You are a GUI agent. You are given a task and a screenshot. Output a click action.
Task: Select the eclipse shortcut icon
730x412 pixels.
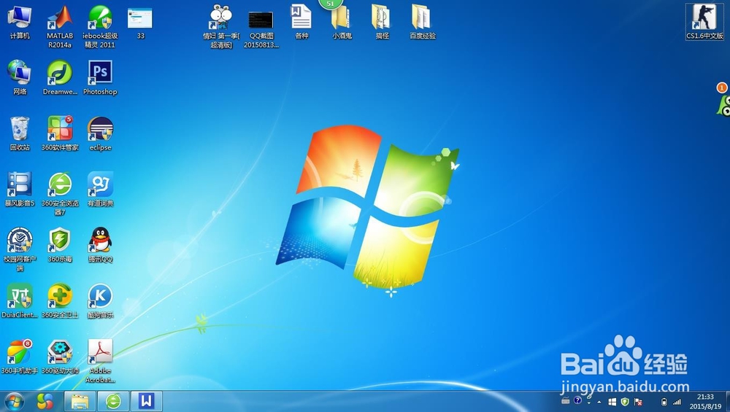pos(100,134)
